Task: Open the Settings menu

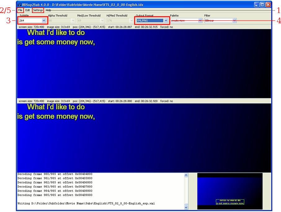Action: 38,10
